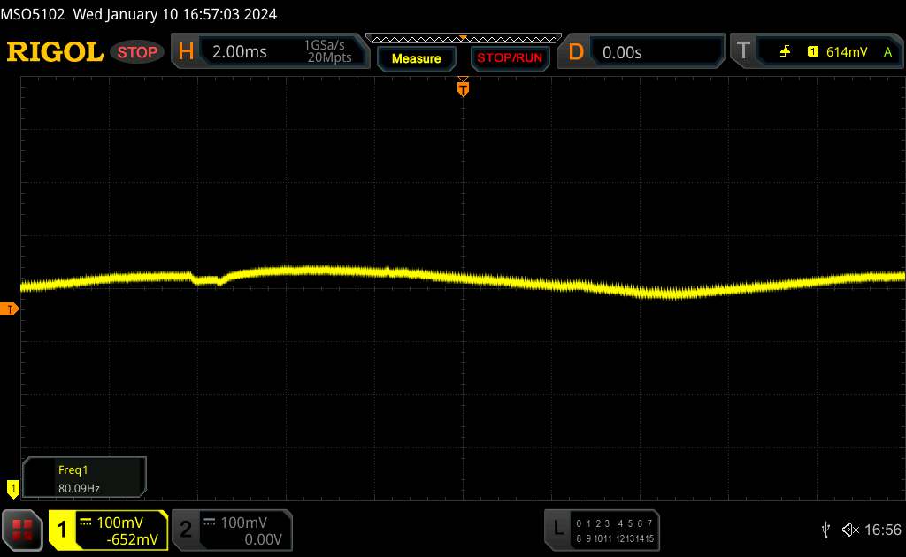Open the Measure menu button

tap(417, 58)
